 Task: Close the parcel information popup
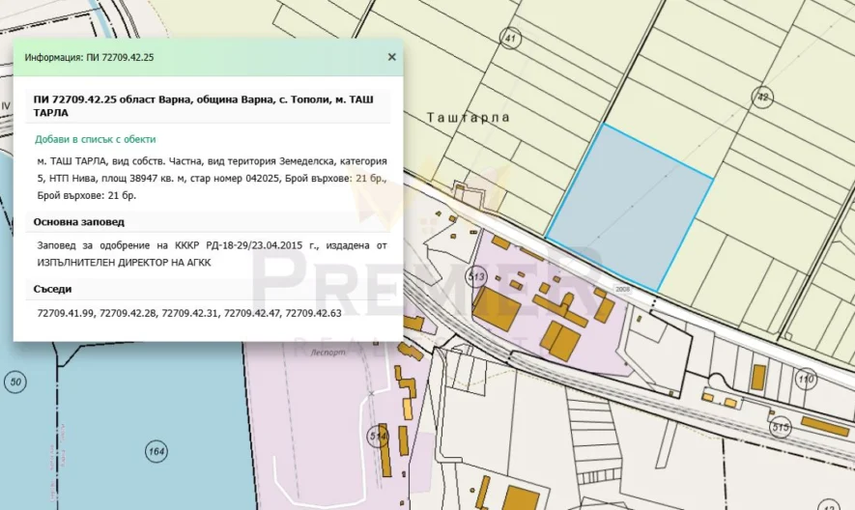pyautogui.click(x=391, y=57)
